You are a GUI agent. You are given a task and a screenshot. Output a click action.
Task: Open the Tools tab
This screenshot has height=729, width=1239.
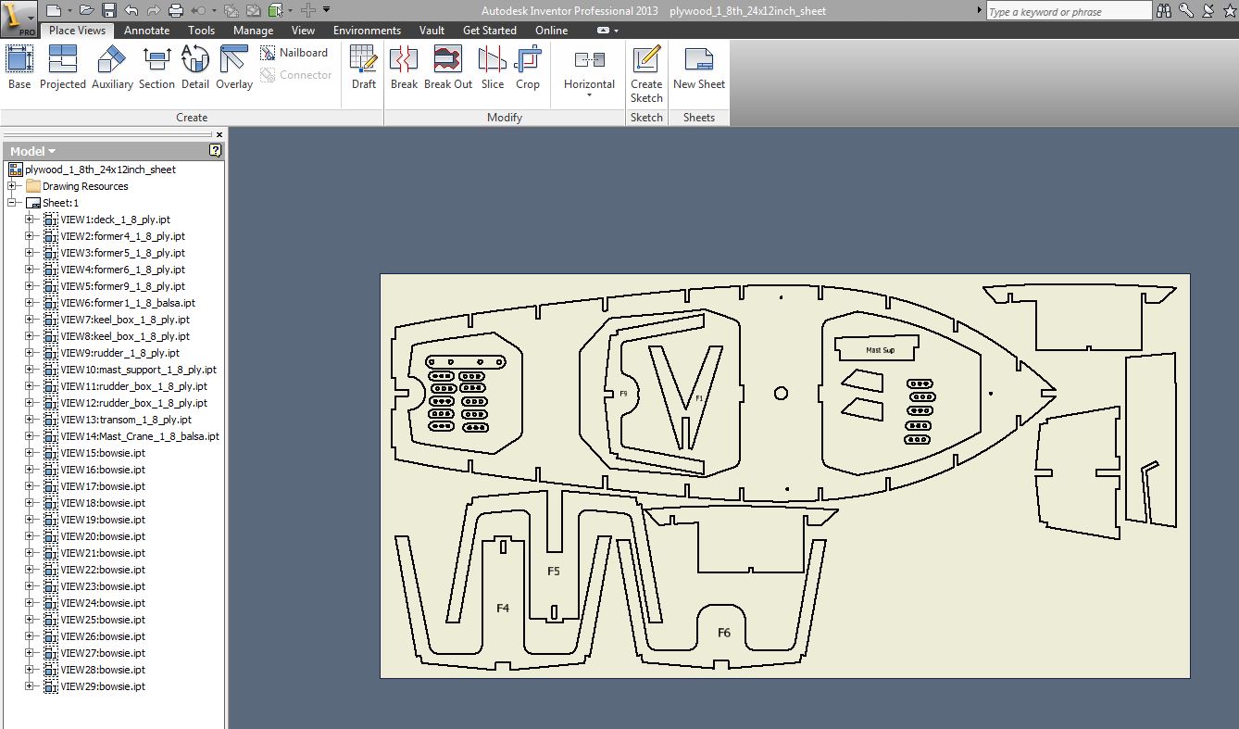(x=201, y=31)
